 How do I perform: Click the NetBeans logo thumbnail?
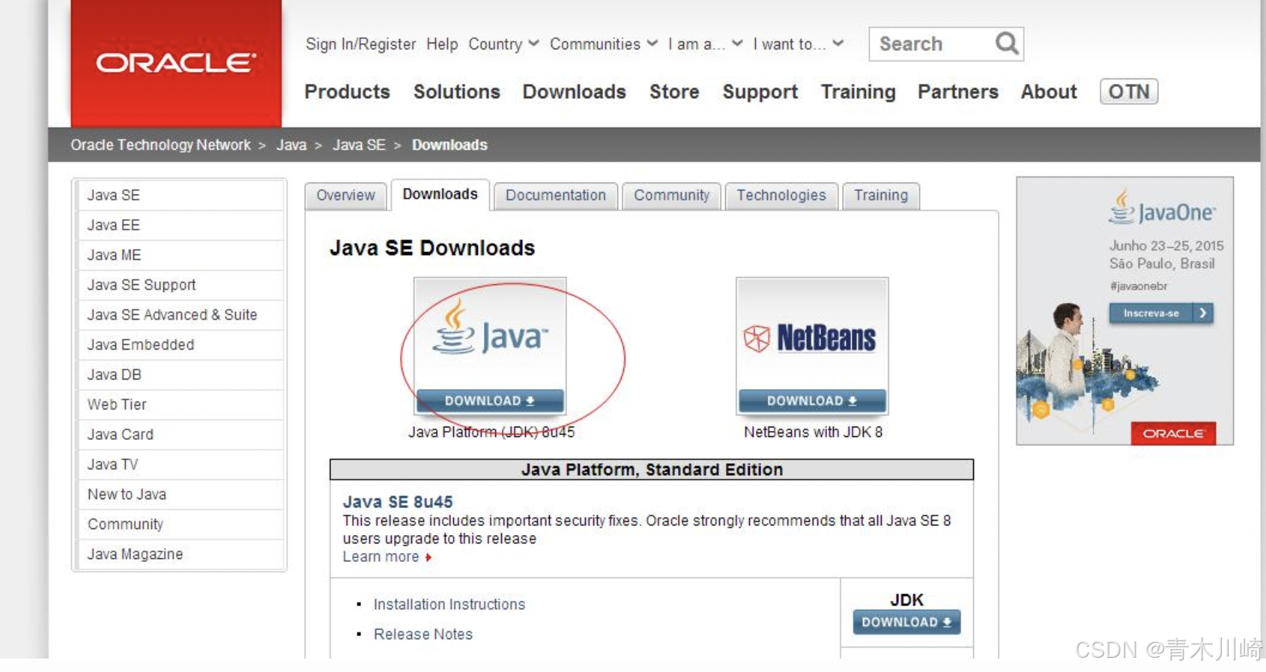(812, 335)
